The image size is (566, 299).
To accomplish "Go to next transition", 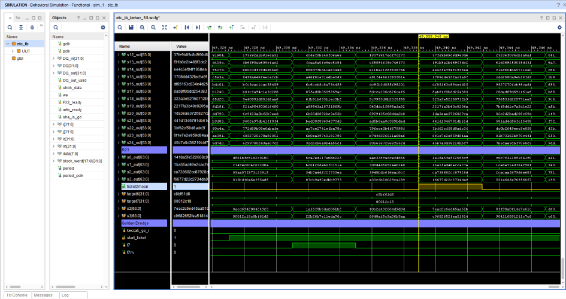I will tap(220, 28).
